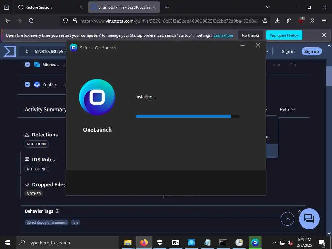The height and width of the screenshot is (249, 332).
Task: Bookmark this page with star icon
Action: pos(265,21)
